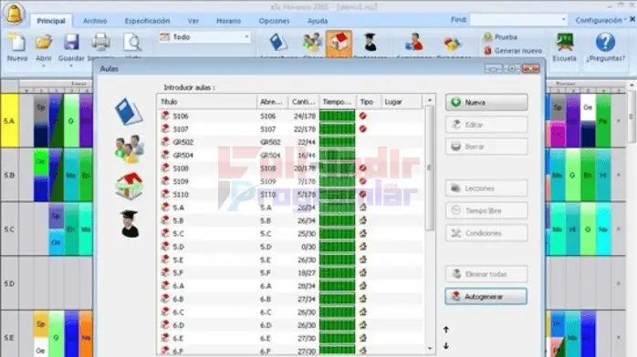Click the Tiempo column header
The width and height of the screenshot is (637, 357).
(x=338, y=102)
